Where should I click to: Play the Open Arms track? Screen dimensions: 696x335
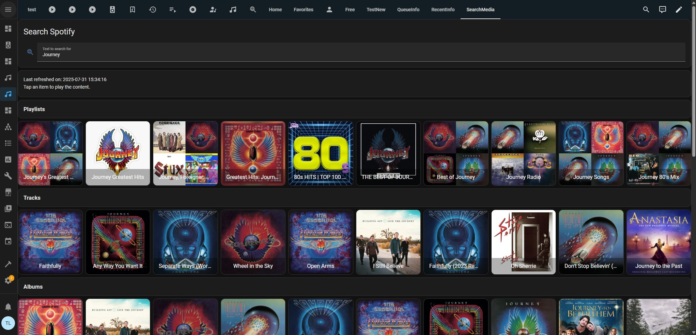[321, 242]
